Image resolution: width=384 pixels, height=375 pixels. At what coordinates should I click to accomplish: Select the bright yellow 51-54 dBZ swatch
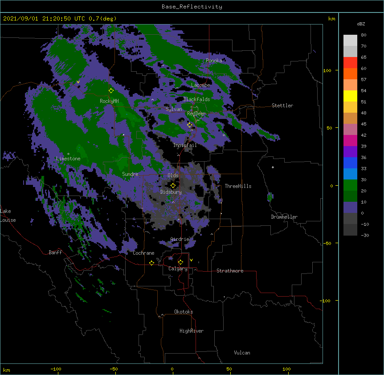click(x=350, y=96)
